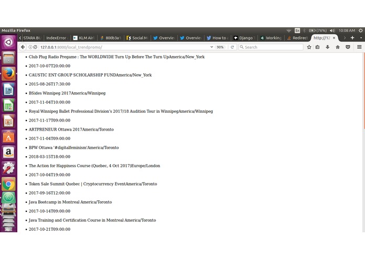
Task: Open the Downloads arrow in the toolbar
Action: click(x=328, y=47)
